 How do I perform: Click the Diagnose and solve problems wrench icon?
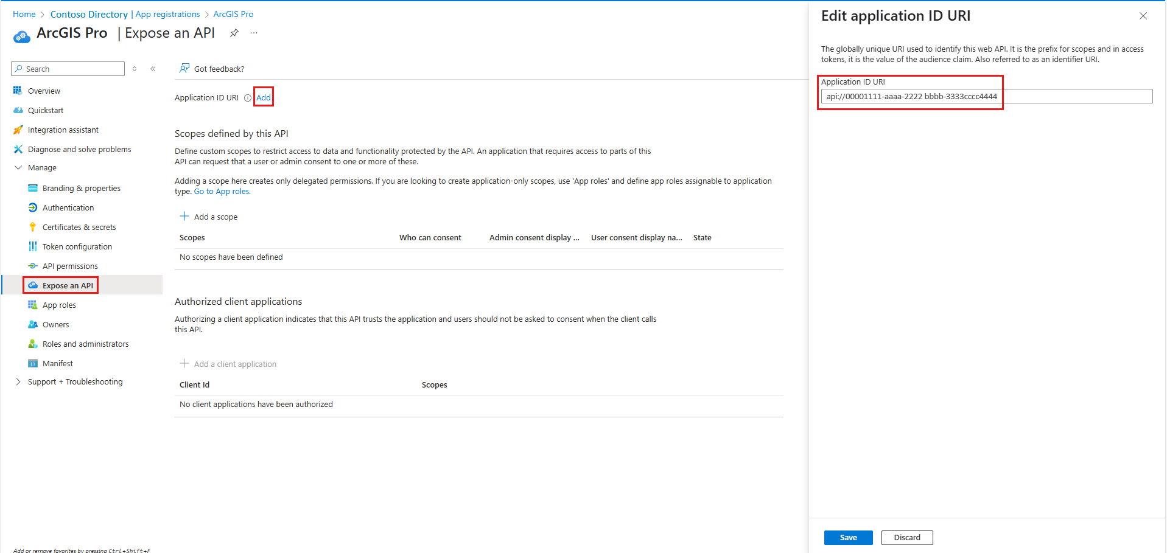pyautogui.click(x=18, y=149)
